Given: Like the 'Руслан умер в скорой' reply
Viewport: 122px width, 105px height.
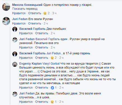Looking at the screenshot, I should (26, 47).
